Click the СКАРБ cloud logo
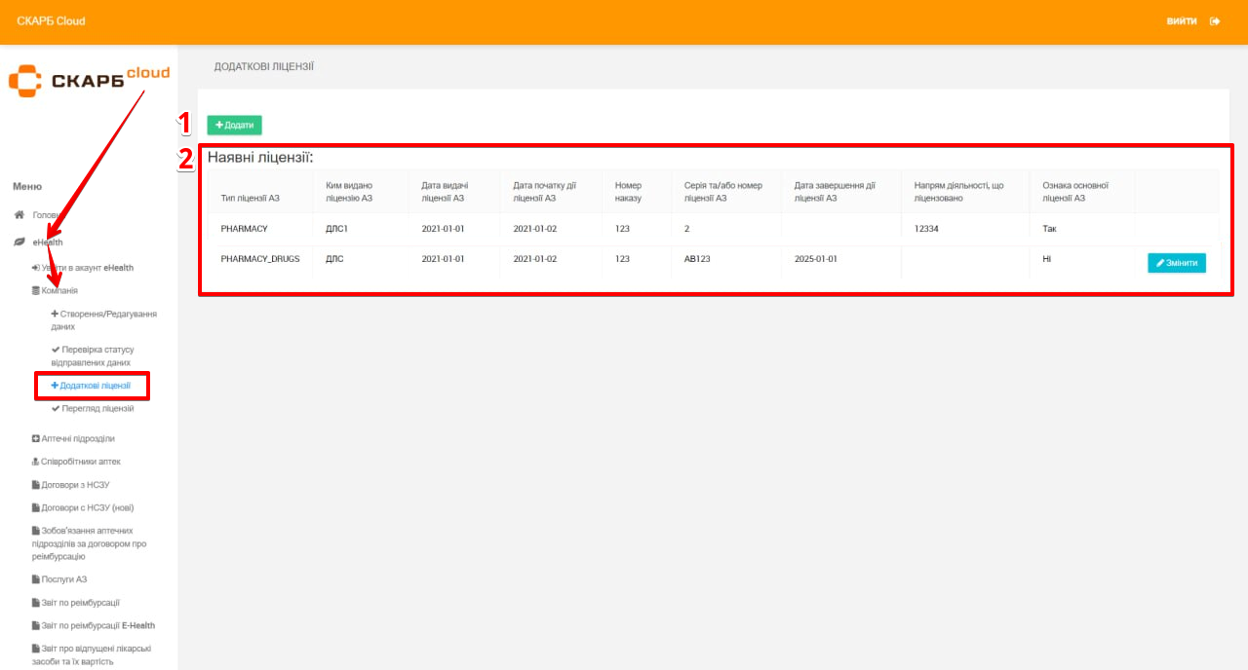Viewport: 1248px width, 670px height. [89, 79]
